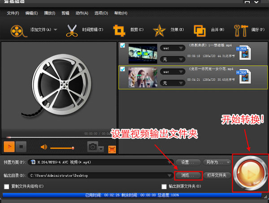Open 偏好 preferences tools icon
The image size is (269, 203).
[x=241, y=30]
